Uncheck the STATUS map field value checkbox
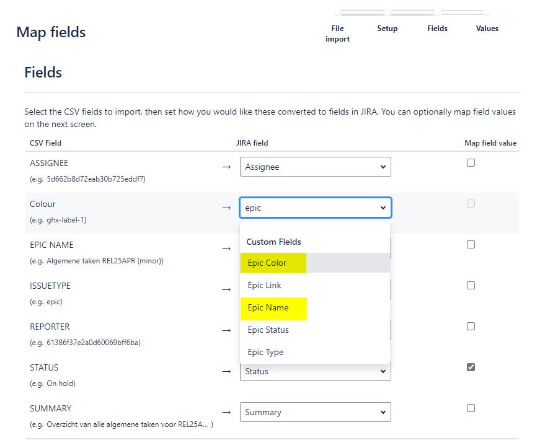Viewport: 545px width, 448px height. click(x=471, y=367)
